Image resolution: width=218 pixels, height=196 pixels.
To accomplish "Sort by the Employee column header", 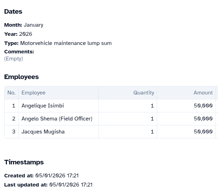I will [33, 93].
